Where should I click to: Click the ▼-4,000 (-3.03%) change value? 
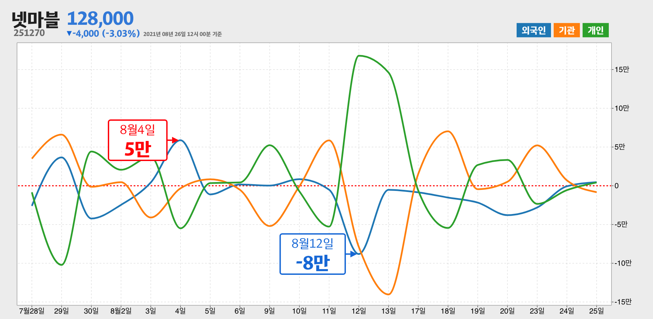coord(103,33)
